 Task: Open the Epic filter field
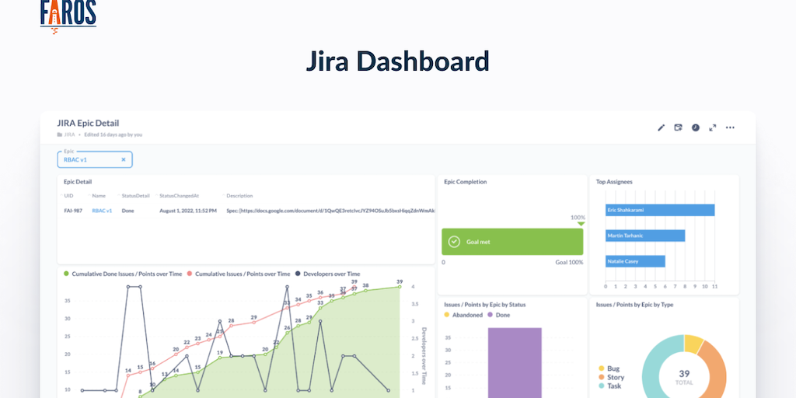95,159
